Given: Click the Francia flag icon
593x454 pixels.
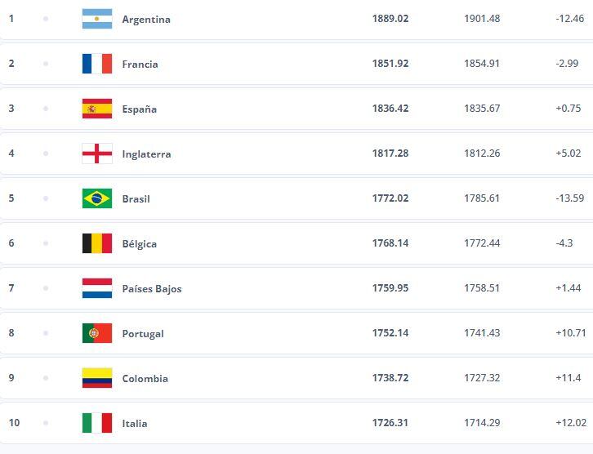Looking at the screenshot, I should pos(97,64).
